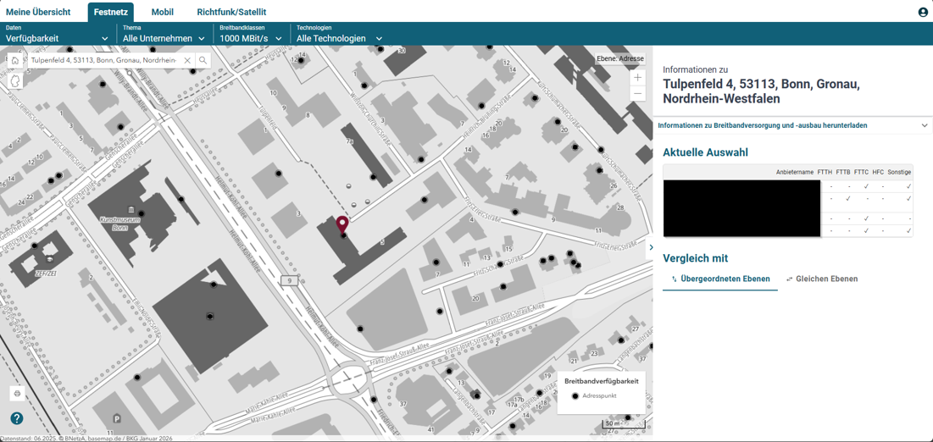Click the red location pin marker
Image resolution: width=933 pixels, height=442 pixels.
(342, 224)
